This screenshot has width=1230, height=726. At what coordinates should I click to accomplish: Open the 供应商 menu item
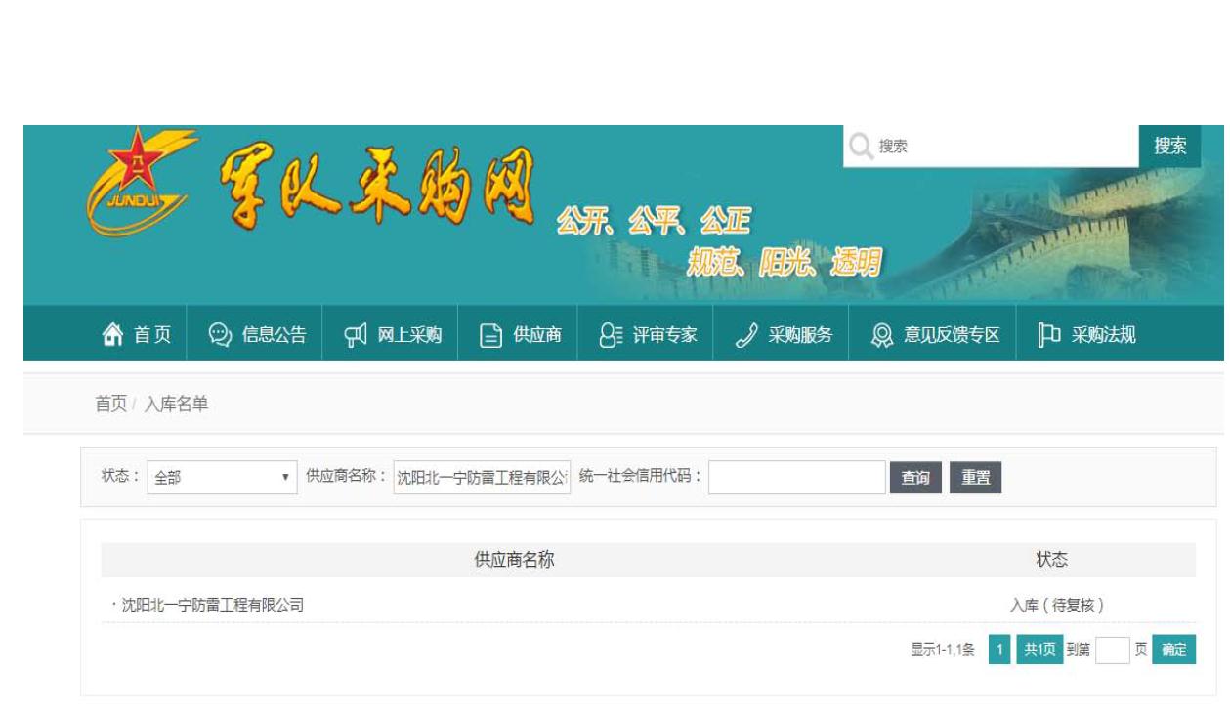[521, 335]
